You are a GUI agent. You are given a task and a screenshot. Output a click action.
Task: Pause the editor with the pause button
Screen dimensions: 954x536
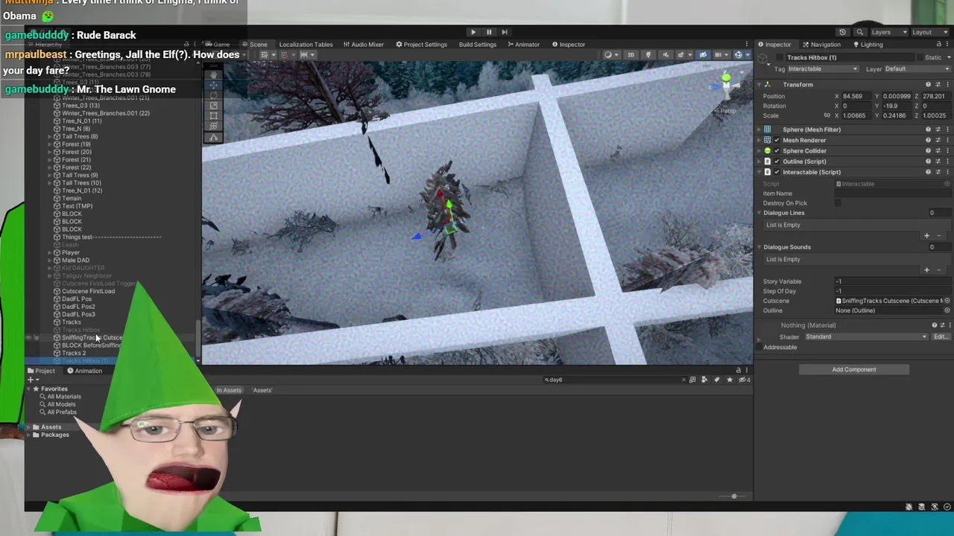coord(489,32)
